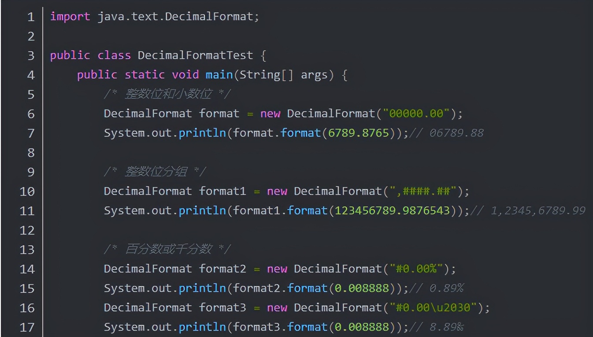Click the string "#0.00\u2030"

pos(433,308)
